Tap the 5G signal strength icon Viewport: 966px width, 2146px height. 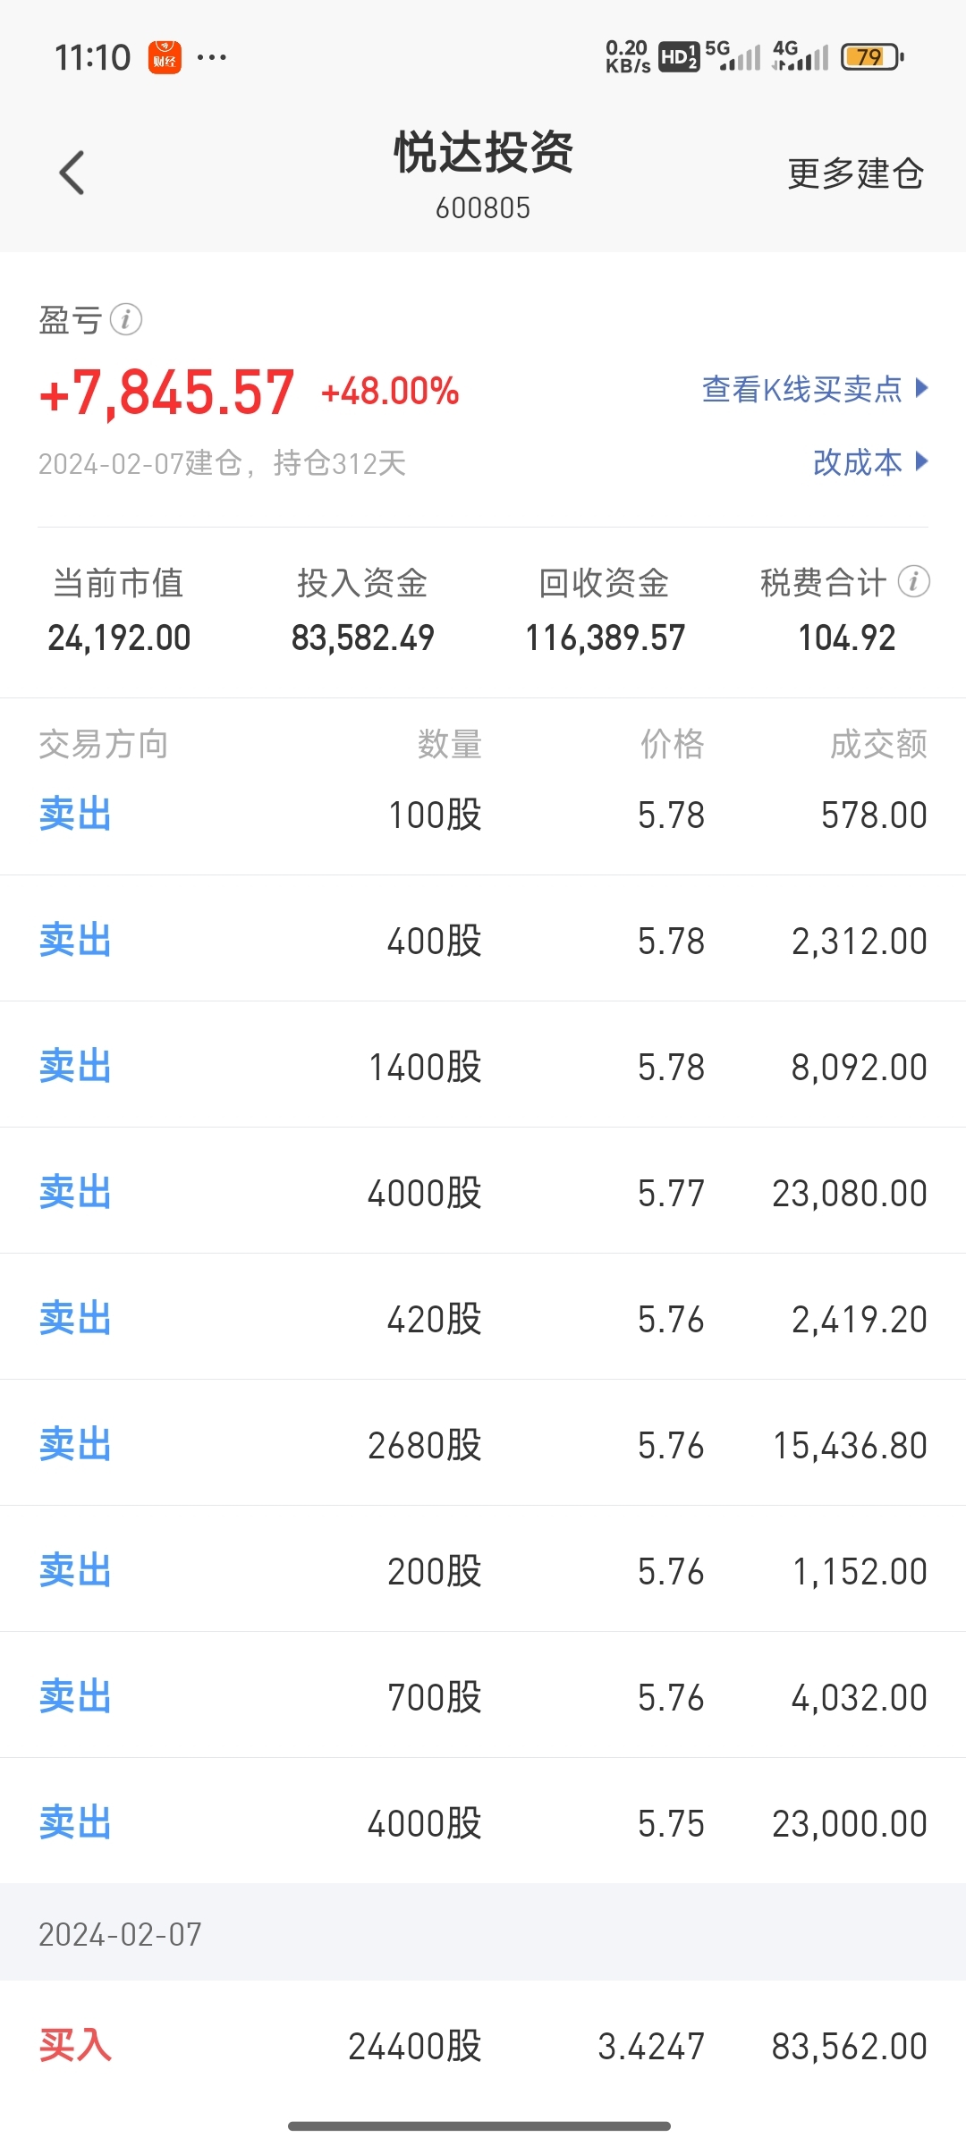733,55
